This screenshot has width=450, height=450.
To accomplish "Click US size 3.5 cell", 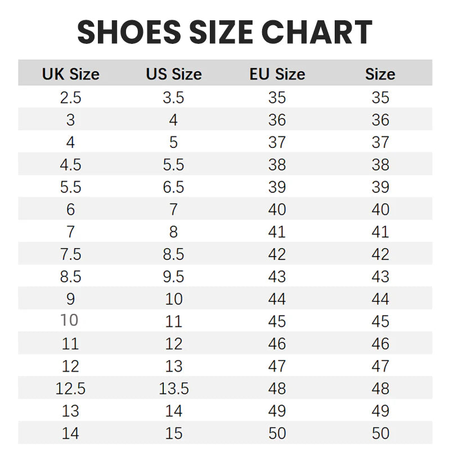I will coord(173,97).
